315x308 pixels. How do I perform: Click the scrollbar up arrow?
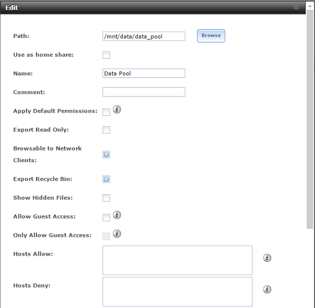310,6
